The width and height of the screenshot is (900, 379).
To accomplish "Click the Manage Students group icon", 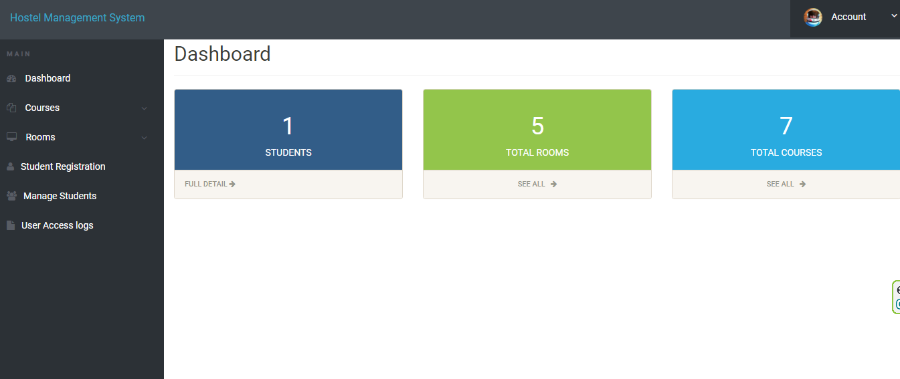I will (11, 196).
